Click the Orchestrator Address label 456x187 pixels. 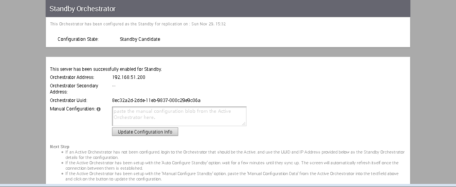click(72, 77)
